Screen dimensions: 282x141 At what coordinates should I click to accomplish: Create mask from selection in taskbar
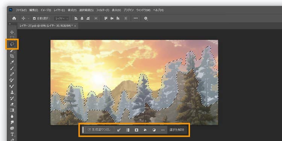click(x=136, y=130)
